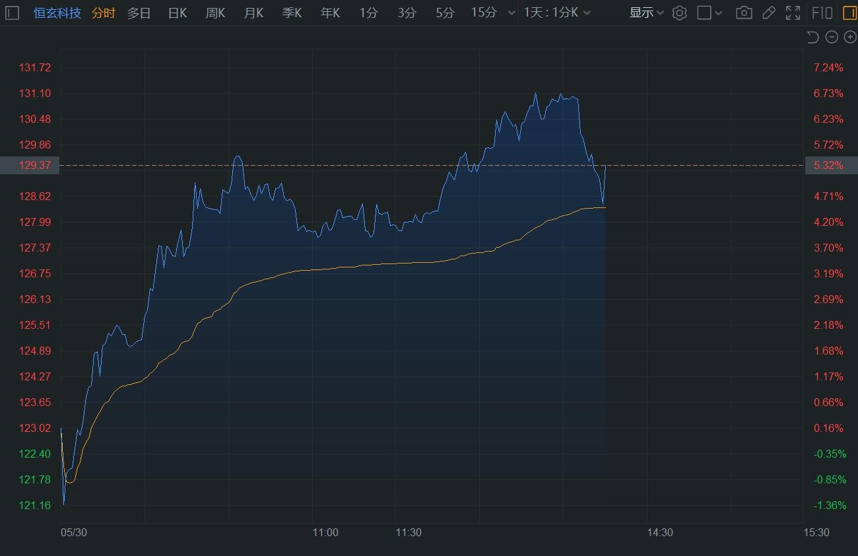The width and height of the screenshot is (858, 556).
Task: Switch to the 周K tab
Action: (215, 13)
